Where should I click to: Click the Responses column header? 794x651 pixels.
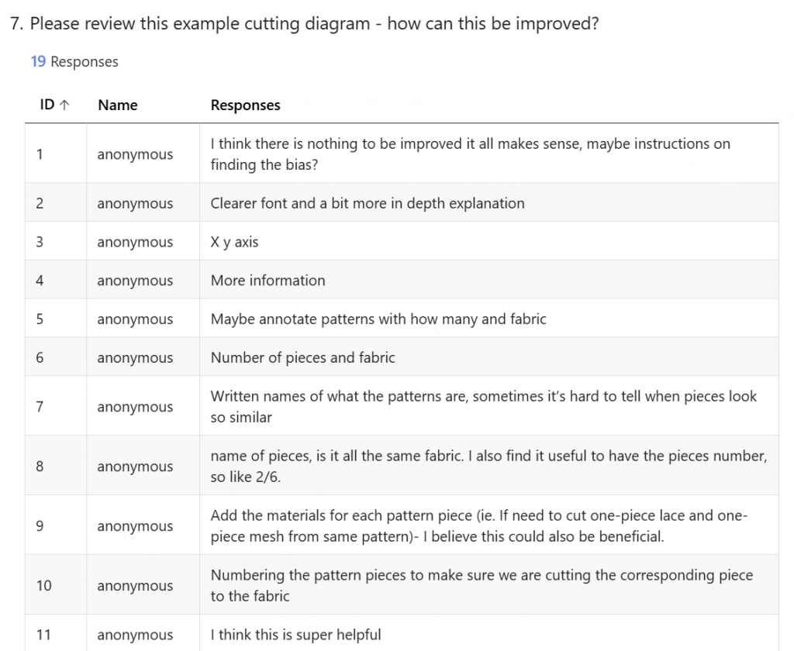pyautogui.click(x=245, y=105)
